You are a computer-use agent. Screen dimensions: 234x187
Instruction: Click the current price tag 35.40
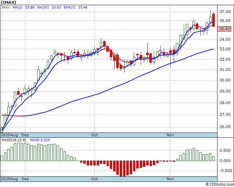(x=224, y=29)
